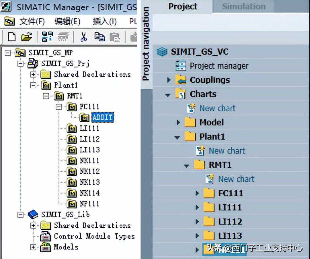Expand the Couplings folder arrow
The image size is (310, 259).
169,80
